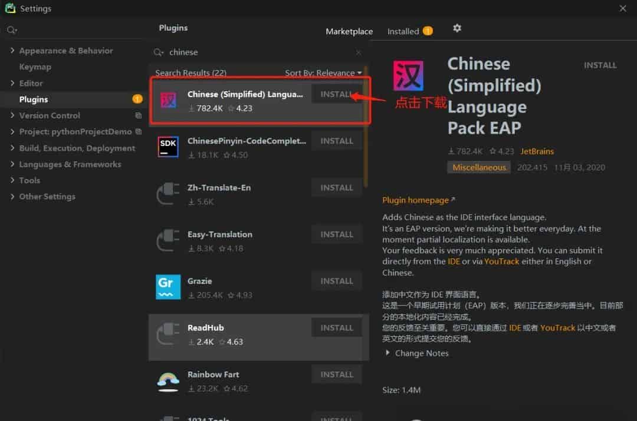
Task: Click the search magnifier in settings sidebar
Action: 11,30
